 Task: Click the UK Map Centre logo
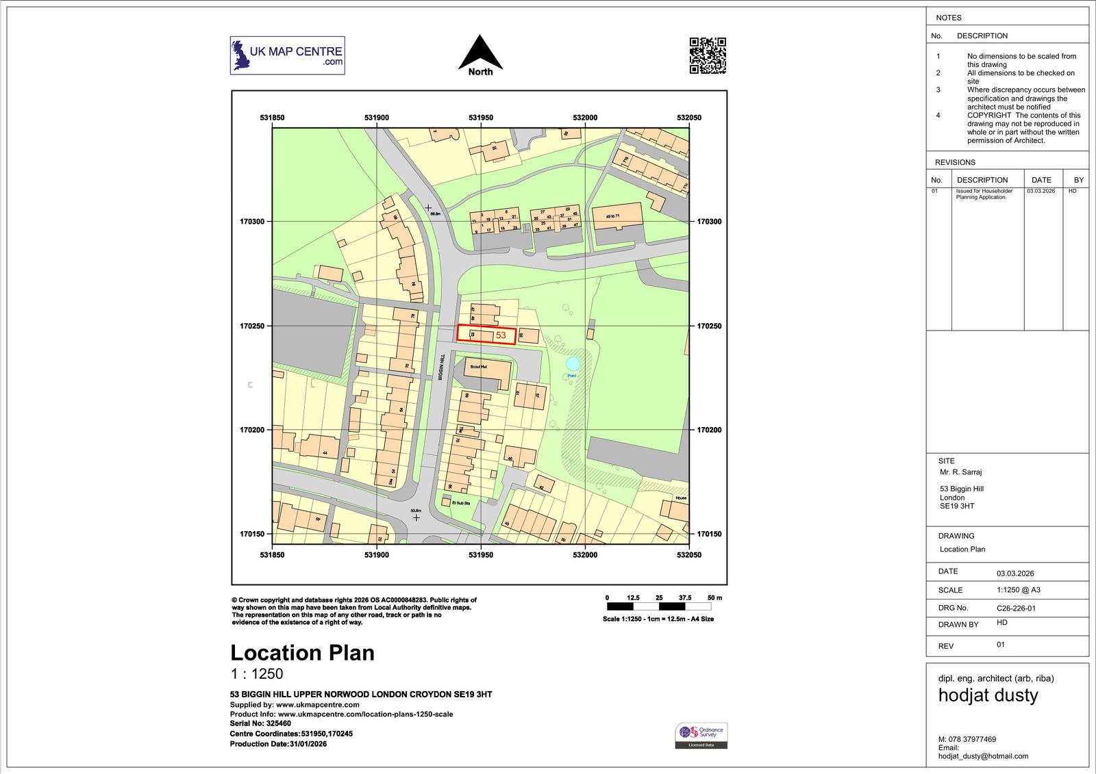pyautogui.click(x=287, y=55)
